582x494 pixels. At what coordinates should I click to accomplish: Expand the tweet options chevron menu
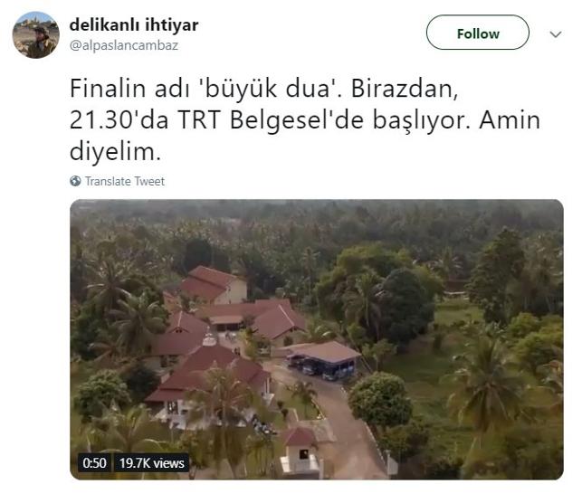(555, 34)
